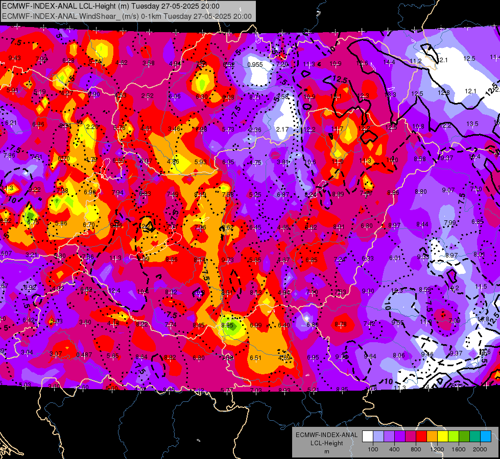
Task: Click the wind shear value 3.46
Action: click(x=174, y=129)
